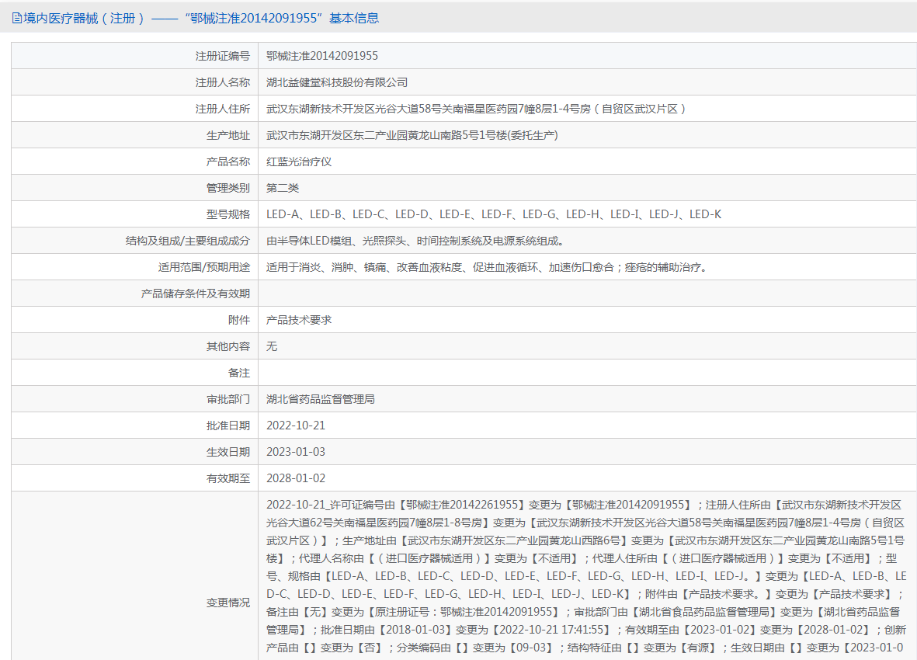Select approval date 2022-10-21
The image size is (917, 660).
pos(296,426)
